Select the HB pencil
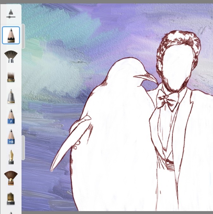Image resolution: width=213 pixels, height=214 pixels. pos(11,137)
